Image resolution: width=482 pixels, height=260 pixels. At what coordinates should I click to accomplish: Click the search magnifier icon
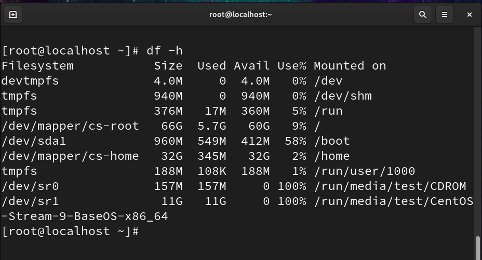(x=423, y=15)
